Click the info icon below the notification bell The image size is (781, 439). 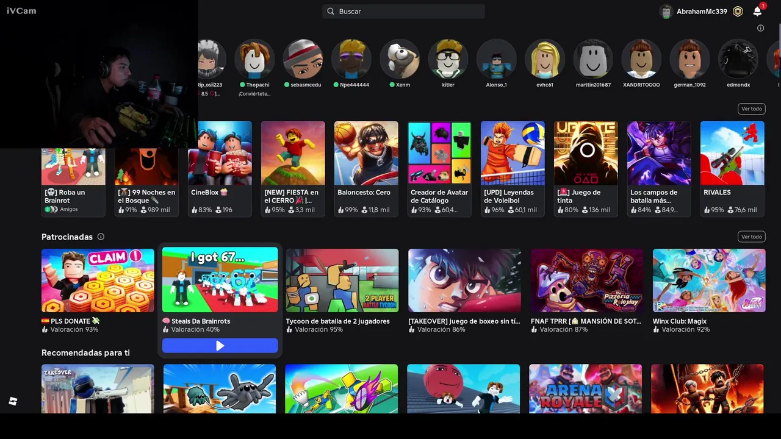tap(760, 28)
